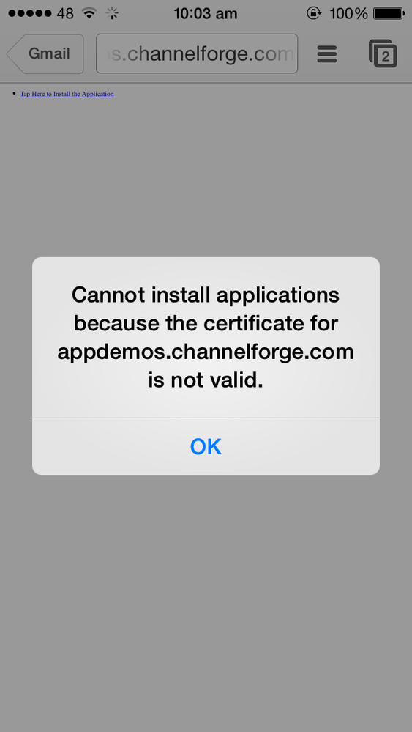Tap the loading activity spinner
The width and height of the screenshot is (412, 732).
click(x=112, y=13)
